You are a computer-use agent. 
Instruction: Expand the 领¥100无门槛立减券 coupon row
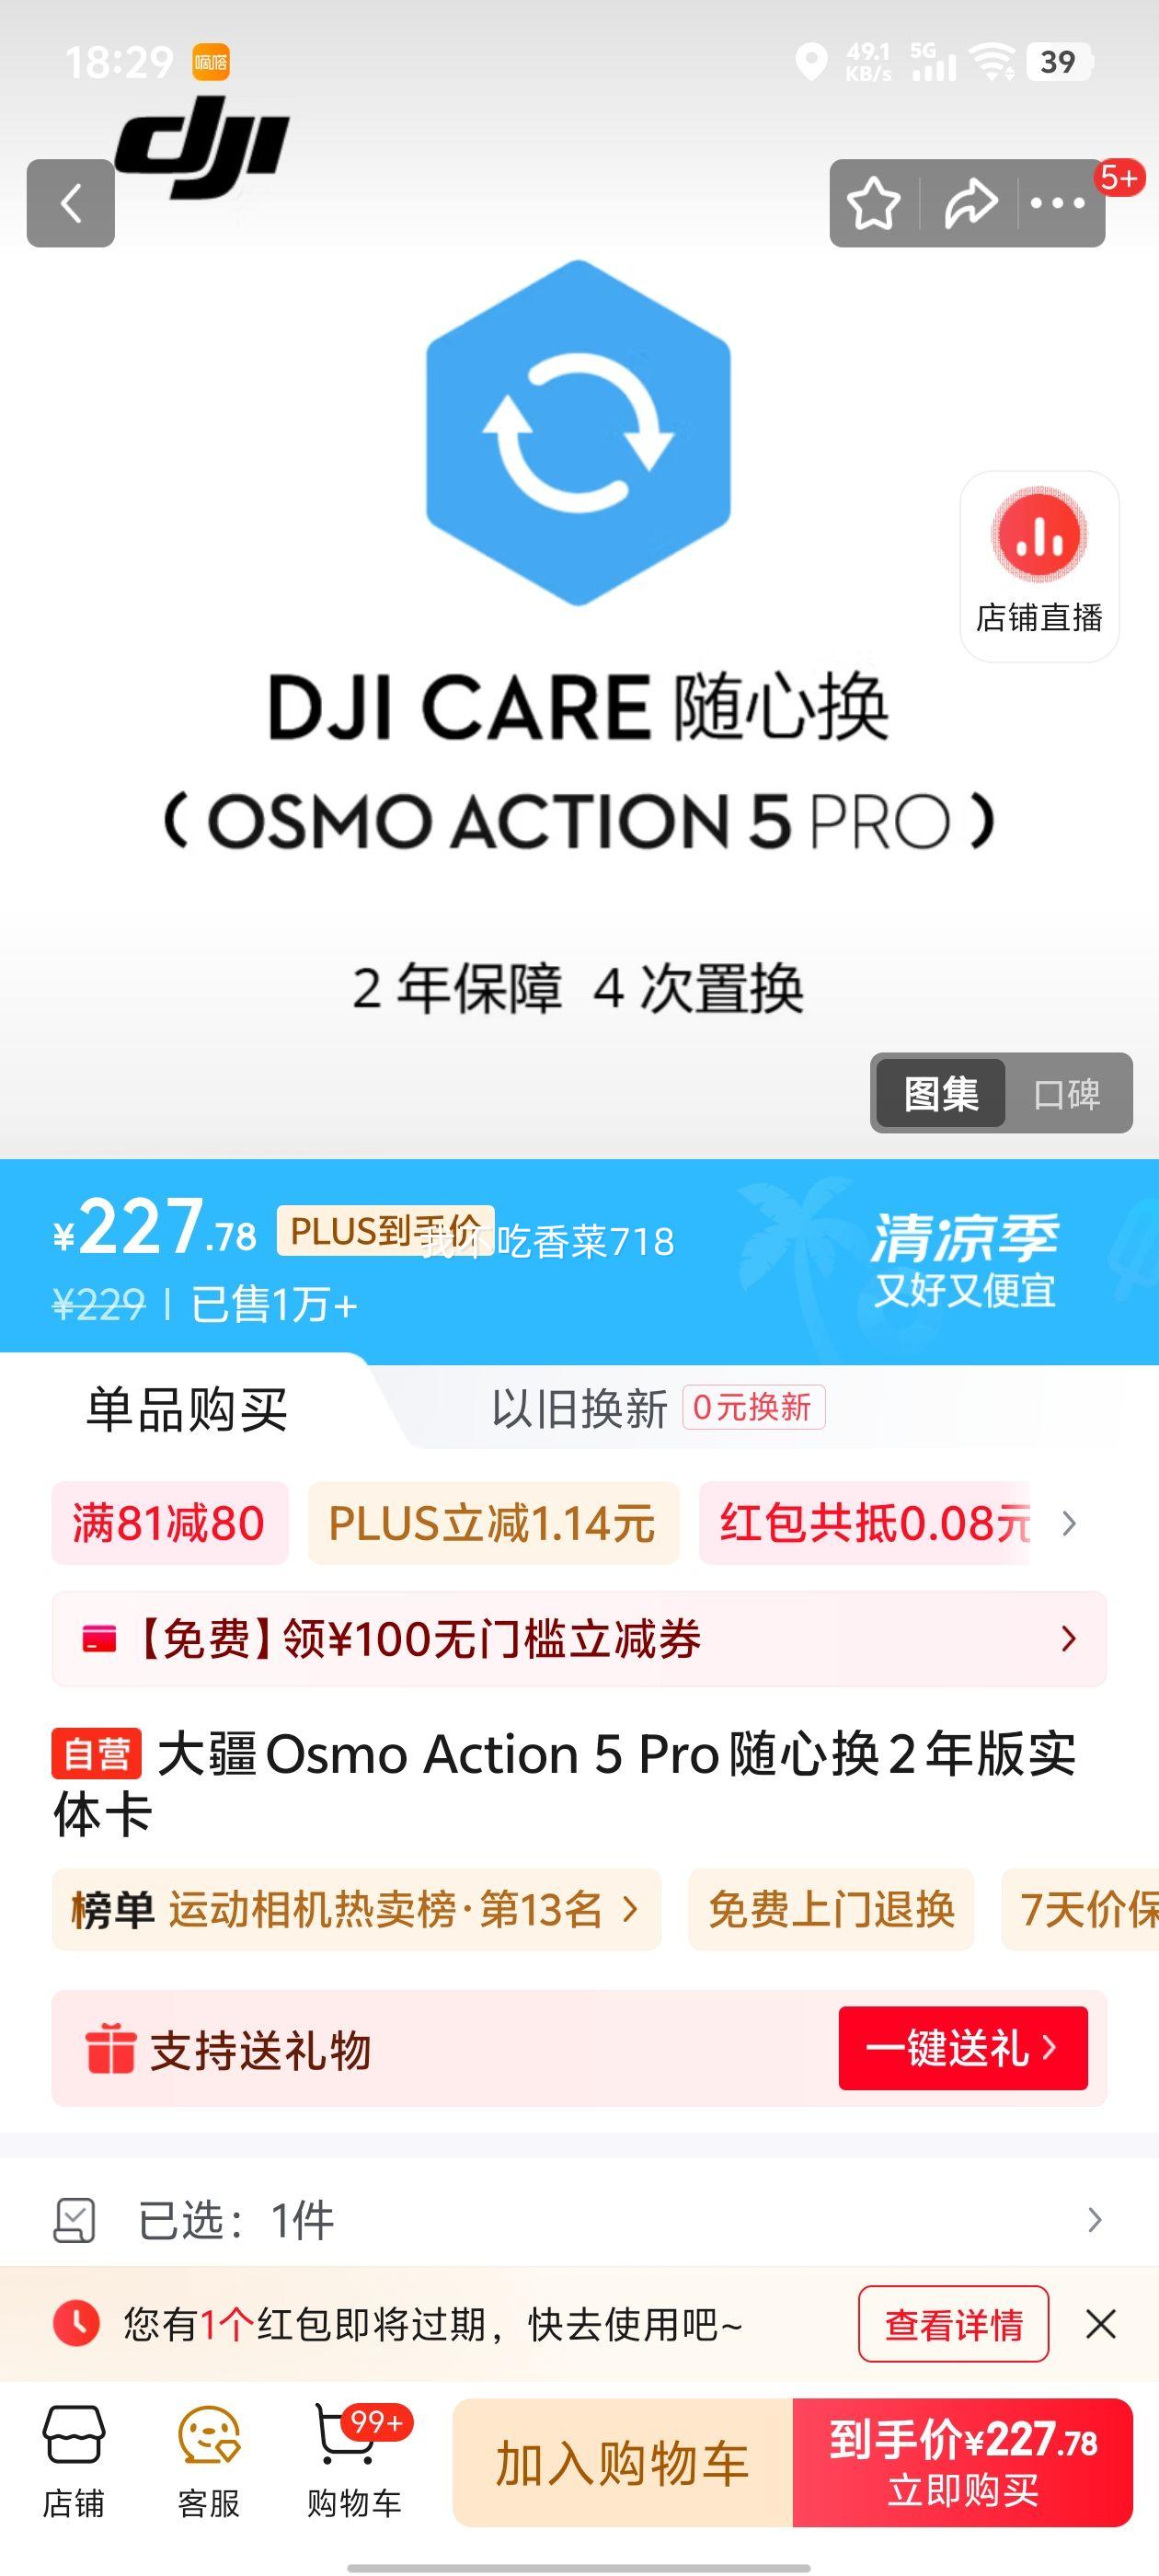tap(579, 1639)
